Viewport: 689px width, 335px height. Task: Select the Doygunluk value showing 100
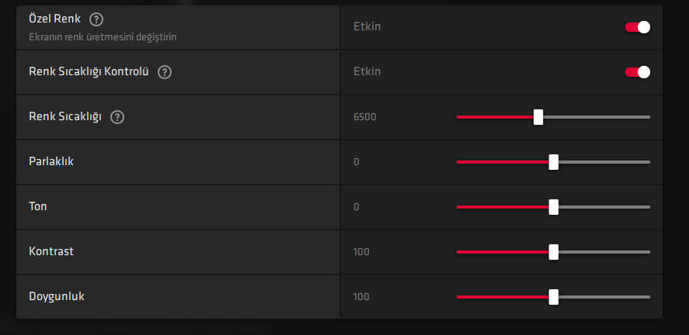point(361,297)
